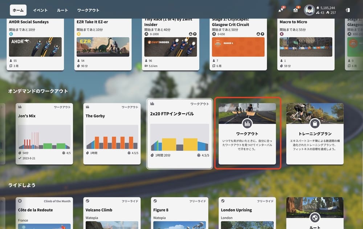363x229 pixels.
Task: Click the 0-1000 score range text
Action: pyautogui.click(x=154, y=34)
